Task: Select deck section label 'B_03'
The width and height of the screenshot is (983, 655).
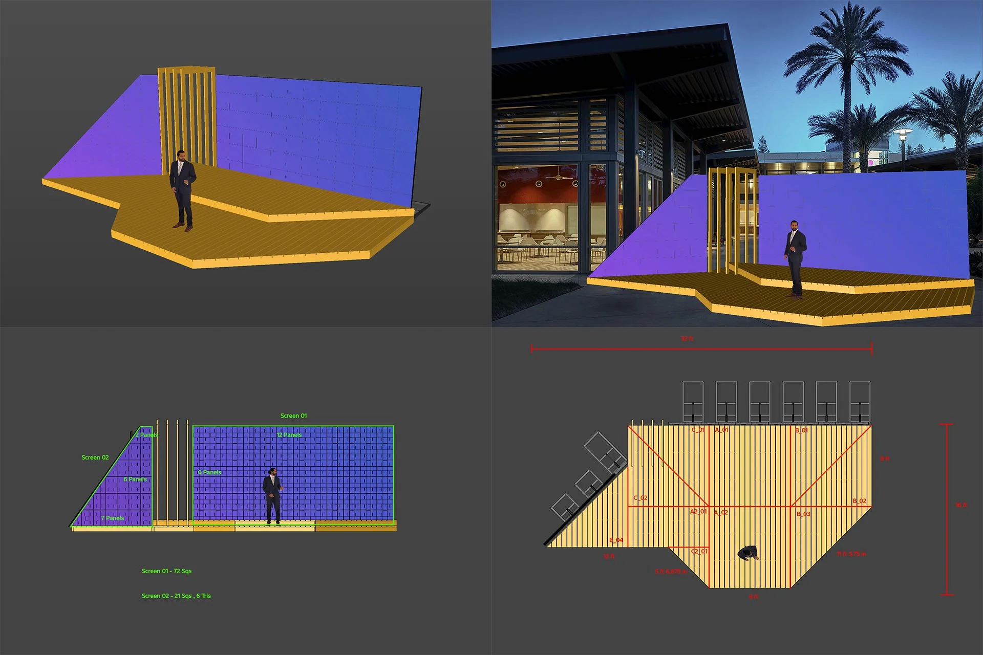Action: (803, 514)
